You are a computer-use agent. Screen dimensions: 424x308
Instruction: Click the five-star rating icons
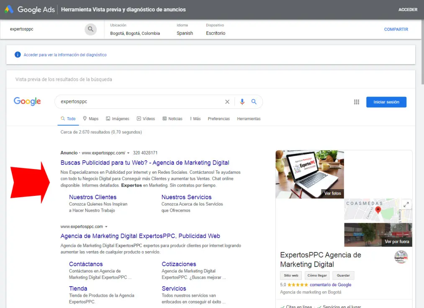click(298, 285)
